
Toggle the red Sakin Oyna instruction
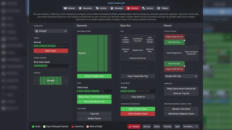pos(51,51)
